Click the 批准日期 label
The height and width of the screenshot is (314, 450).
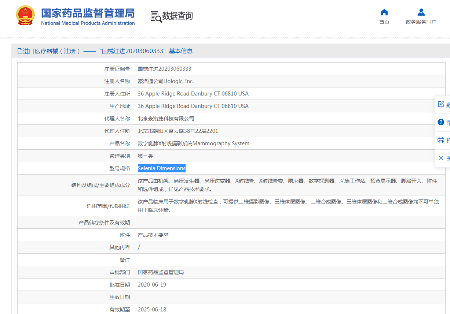120,285
